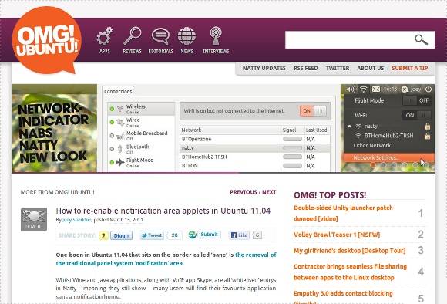The image size is (447, 304).
Task: Go to the Twitter menu link
Action: point(338,68)
